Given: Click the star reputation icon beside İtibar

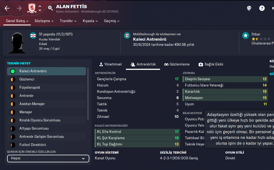Looking at the screenshot, I should (x=246, y=35).
